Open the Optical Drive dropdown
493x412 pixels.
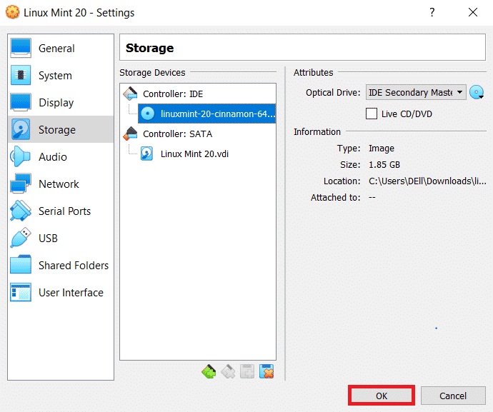coord(415,92)
